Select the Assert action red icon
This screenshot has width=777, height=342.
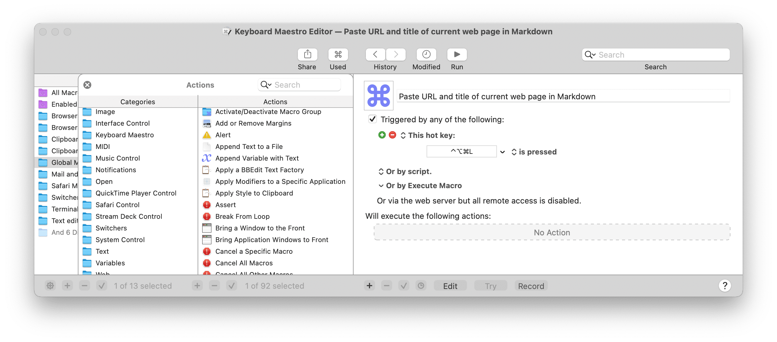[207, 205]
